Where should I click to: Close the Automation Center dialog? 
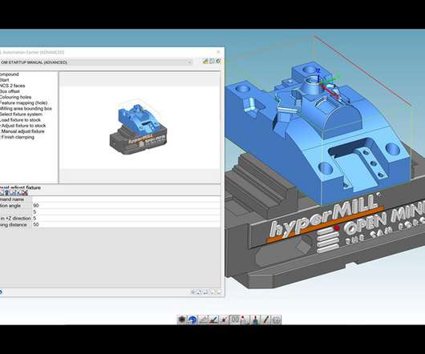[x=218, y=52]
